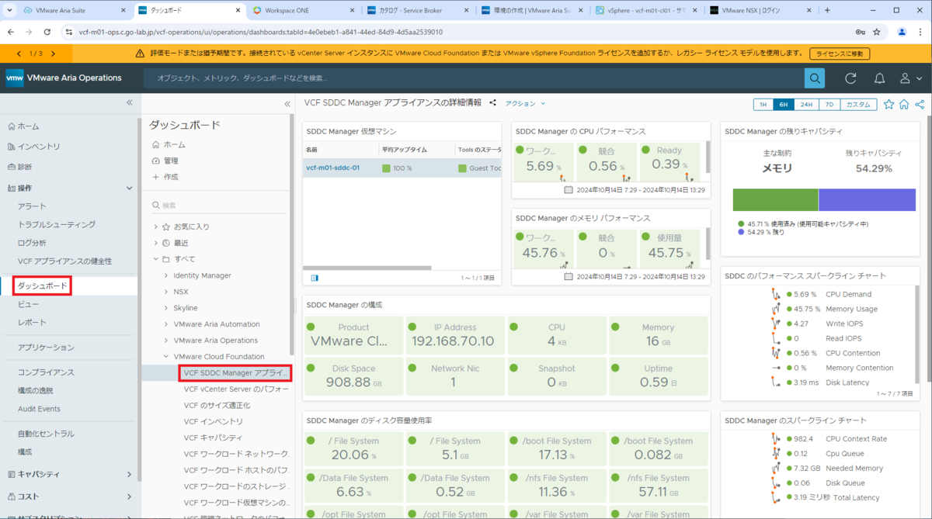Open VCF インベントリ dashboard
Viewport: 932px width, 519px height.
pyautogui.click(x=214, y=422)
